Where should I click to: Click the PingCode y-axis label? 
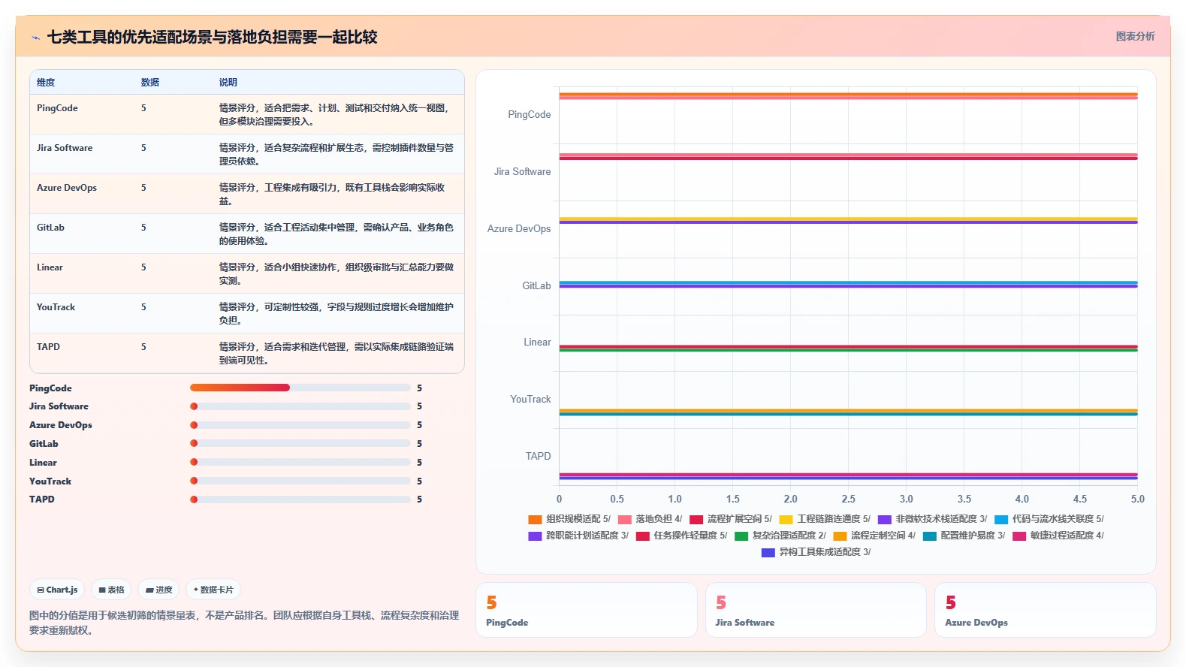tap(529, 115)
